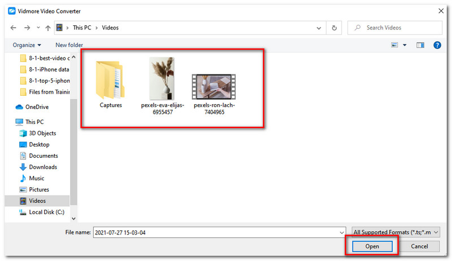Viewport: 452px width, 261px height.
Task: Expand the address bar history dropdown
Action: click(319, 28)
